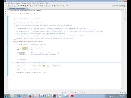
Task: Open the Windows Start menu
Action: tap(7, 96)
